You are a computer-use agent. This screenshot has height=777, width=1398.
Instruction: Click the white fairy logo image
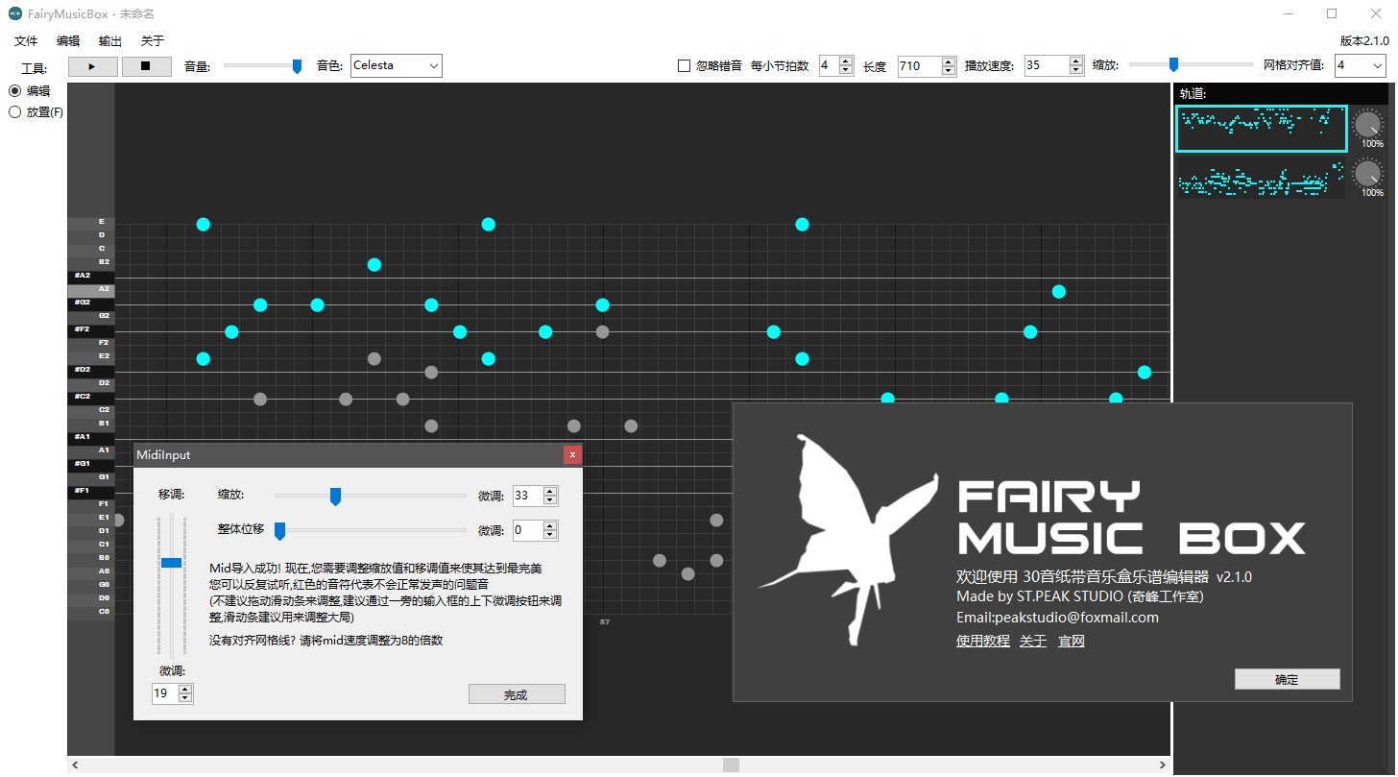coord(849,538)
